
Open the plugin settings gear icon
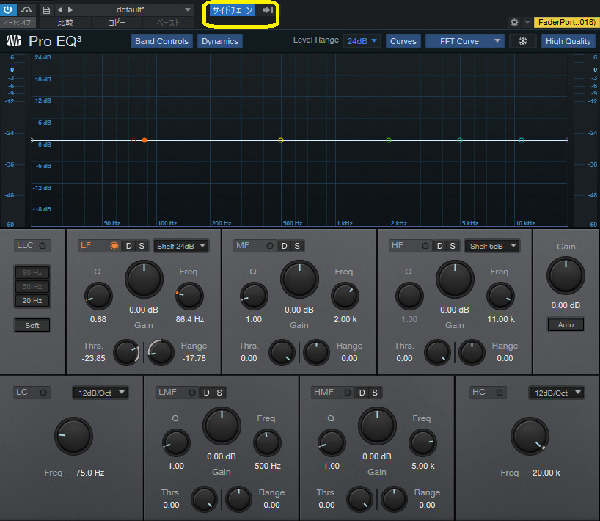click(514, 23)
